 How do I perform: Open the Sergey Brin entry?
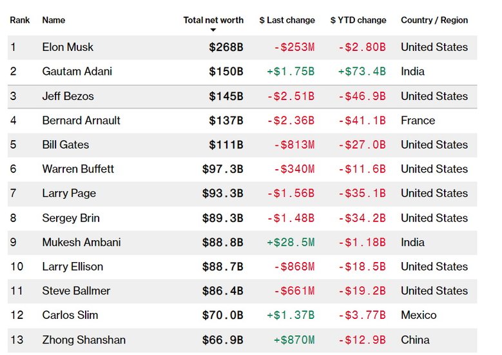pos(71,218)
